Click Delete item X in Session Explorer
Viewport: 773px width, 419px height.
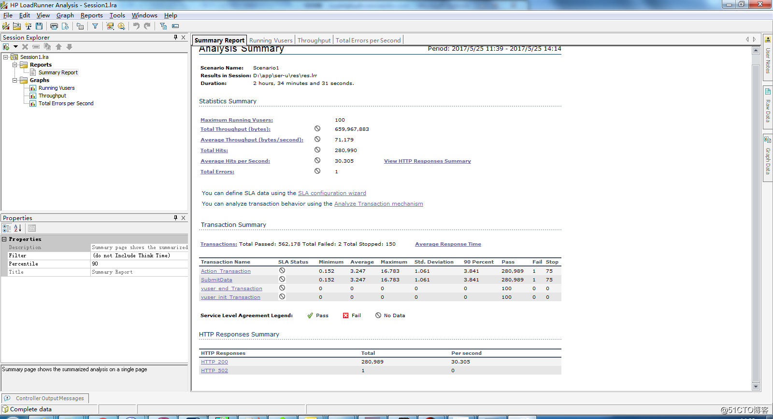[25, 47]
